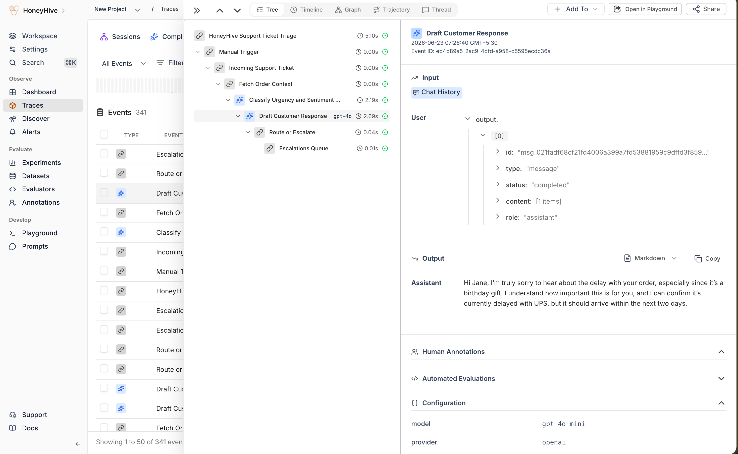738x454 pixels.
Task: Collapse the trace panel with double-chevron icon
Action: coord(197,11)
